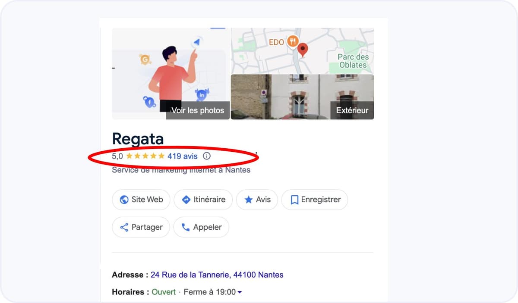The image size is (518, 303).
Task: Click the share icon on Partager
Action: 124,227
